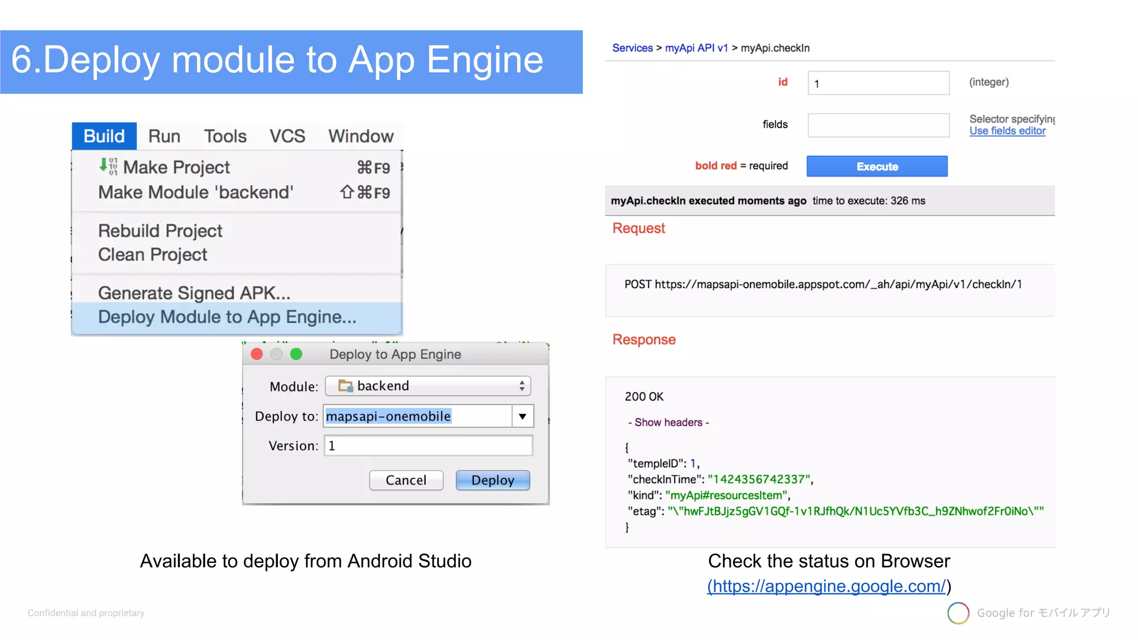Expand the Deploy to combo box arrow

click(522, 416)
